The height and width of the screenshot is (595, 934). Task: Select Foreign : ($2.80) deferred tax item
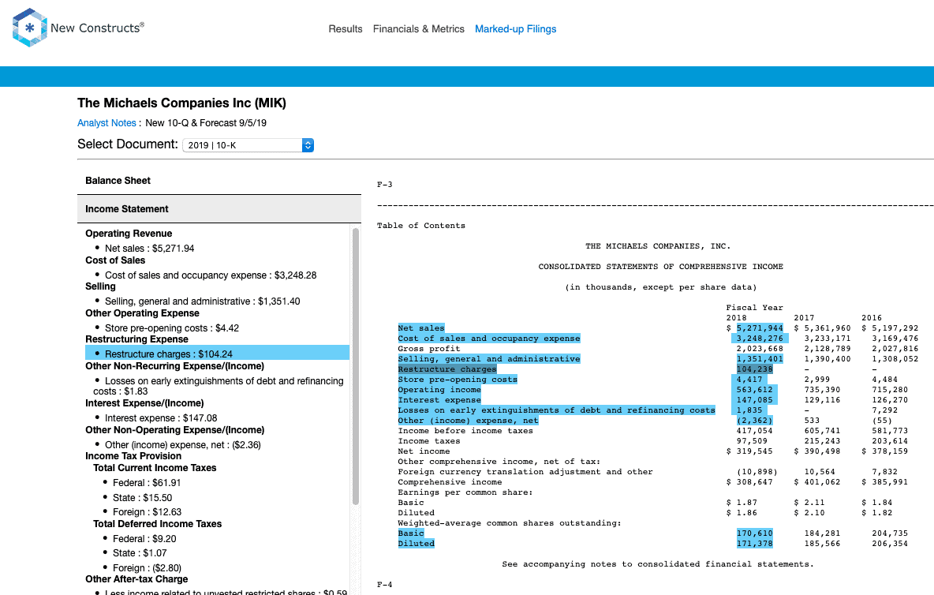tap(148, 568)
